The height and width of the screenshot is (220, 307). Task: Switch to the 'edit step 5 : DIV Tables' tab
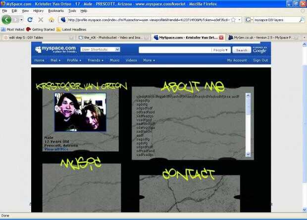click(x=38, y=37)
